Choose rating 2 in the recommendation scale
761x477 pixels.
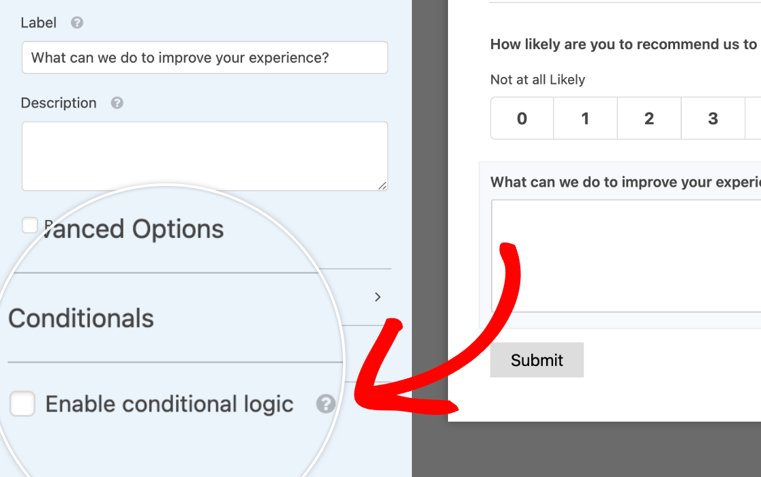(649, 119)
